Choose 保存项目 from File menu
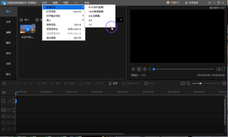This screenshot has width=228, height=137. coord(63,25)
